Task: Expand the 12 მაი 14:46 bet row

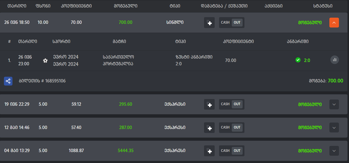Action: tap(334, 128)
